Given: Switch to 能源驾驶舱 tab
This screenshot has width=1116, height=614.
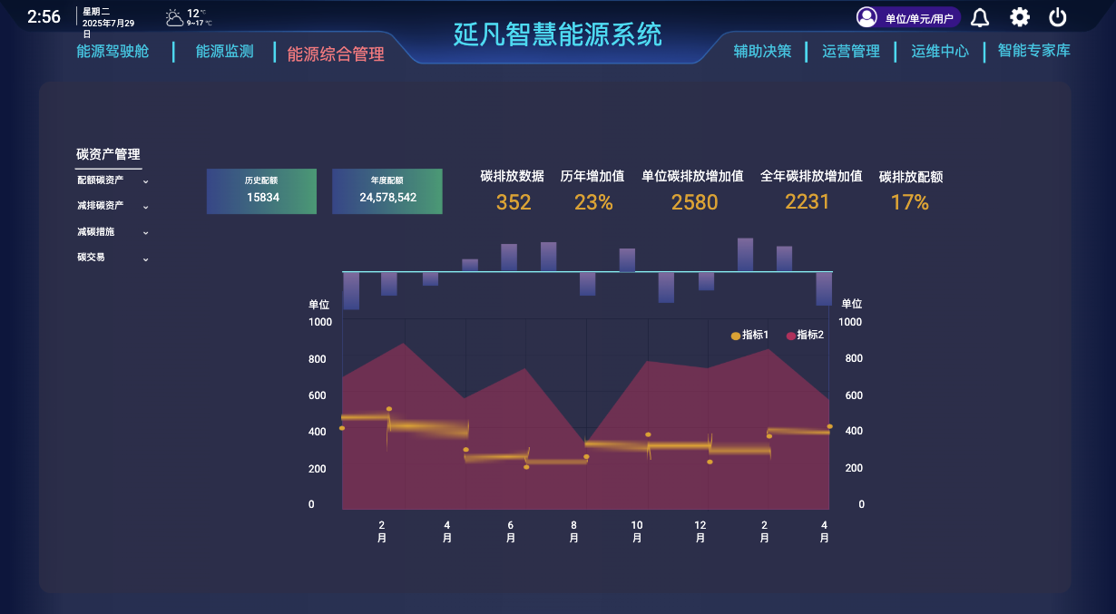Looking at the screenshot, I should 113,52.
